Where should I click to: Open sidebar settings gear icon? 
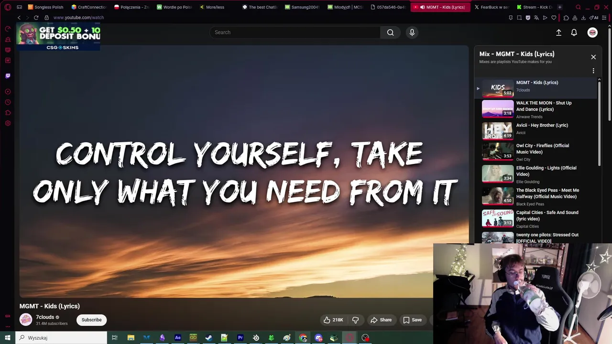8,123
